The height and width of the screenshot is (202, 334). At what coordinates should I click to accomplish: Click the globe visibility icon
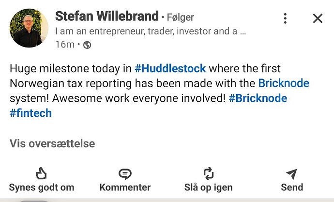click(x=87, y=45)
